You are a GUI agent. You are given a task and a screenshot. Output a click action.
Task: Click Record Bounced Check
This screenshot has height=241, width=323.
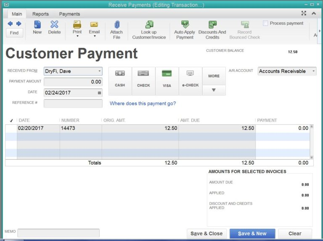(245, 30)
